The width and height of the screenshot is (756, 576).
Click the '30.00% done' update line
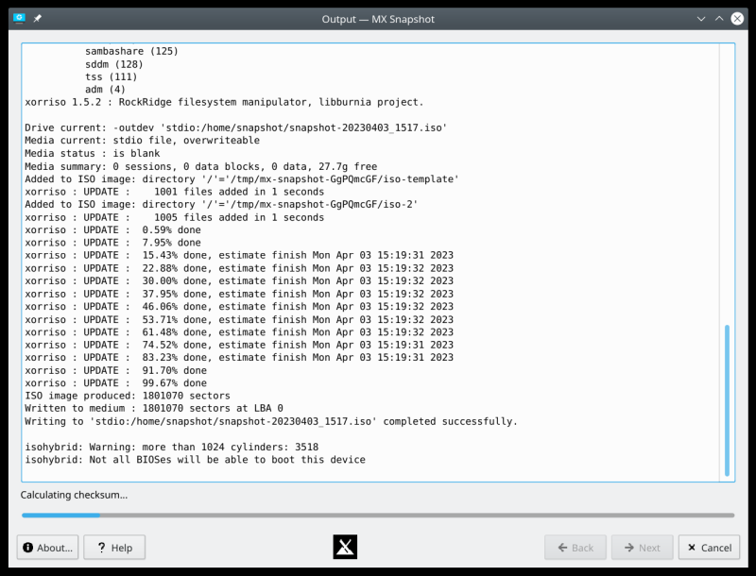[x=239, y=280]
